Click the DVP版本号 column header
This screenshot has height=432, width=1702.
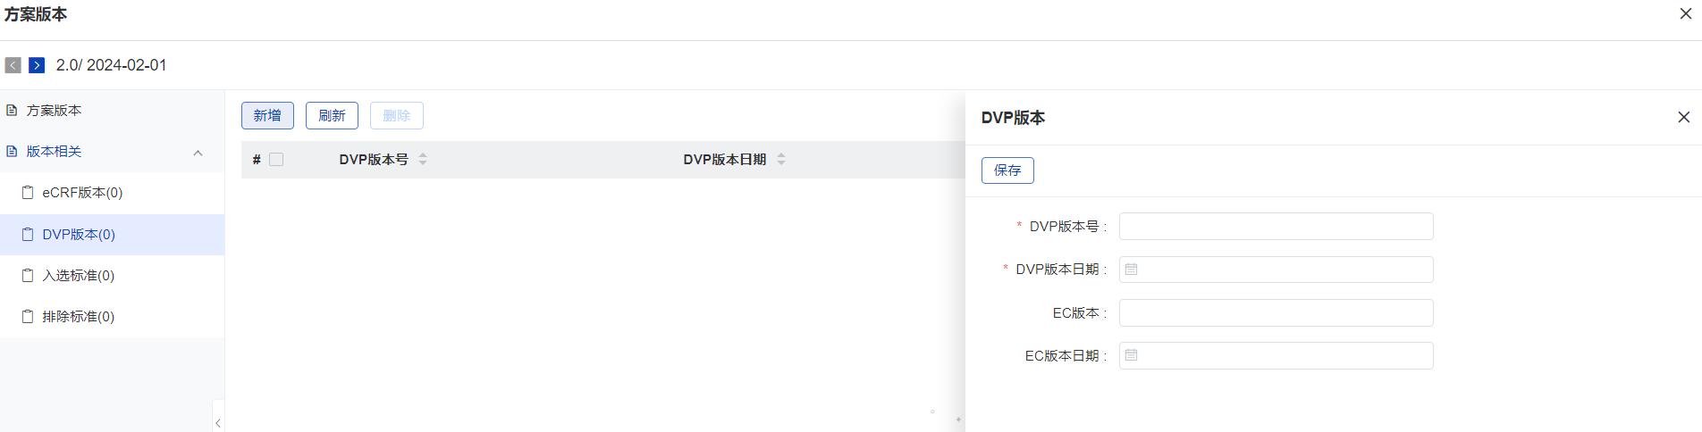[374, 159]
